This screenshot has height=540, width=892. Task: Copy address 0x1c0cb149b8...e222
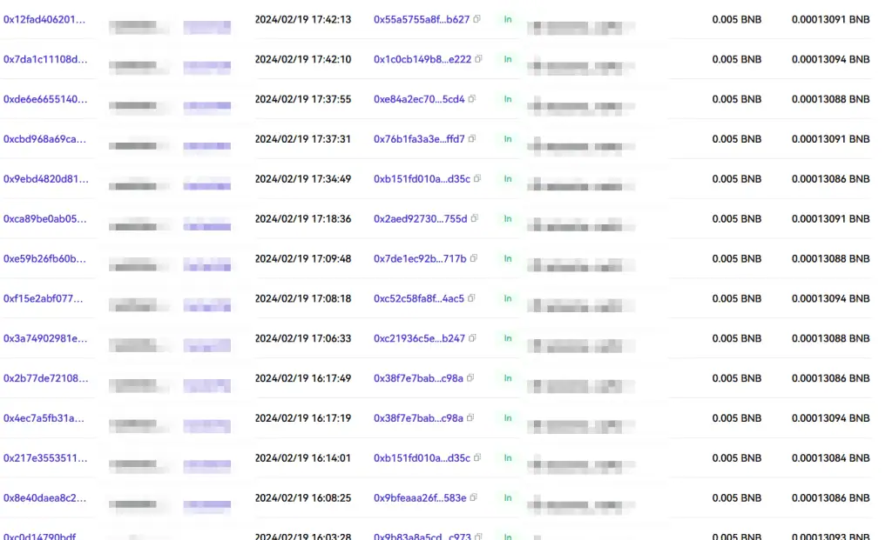click(479, 59)
